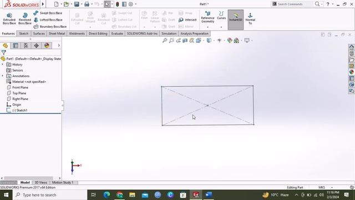Click the Revolved Boss/Base tool
This screenshot has height=200, width=355.
pos(24,18)
